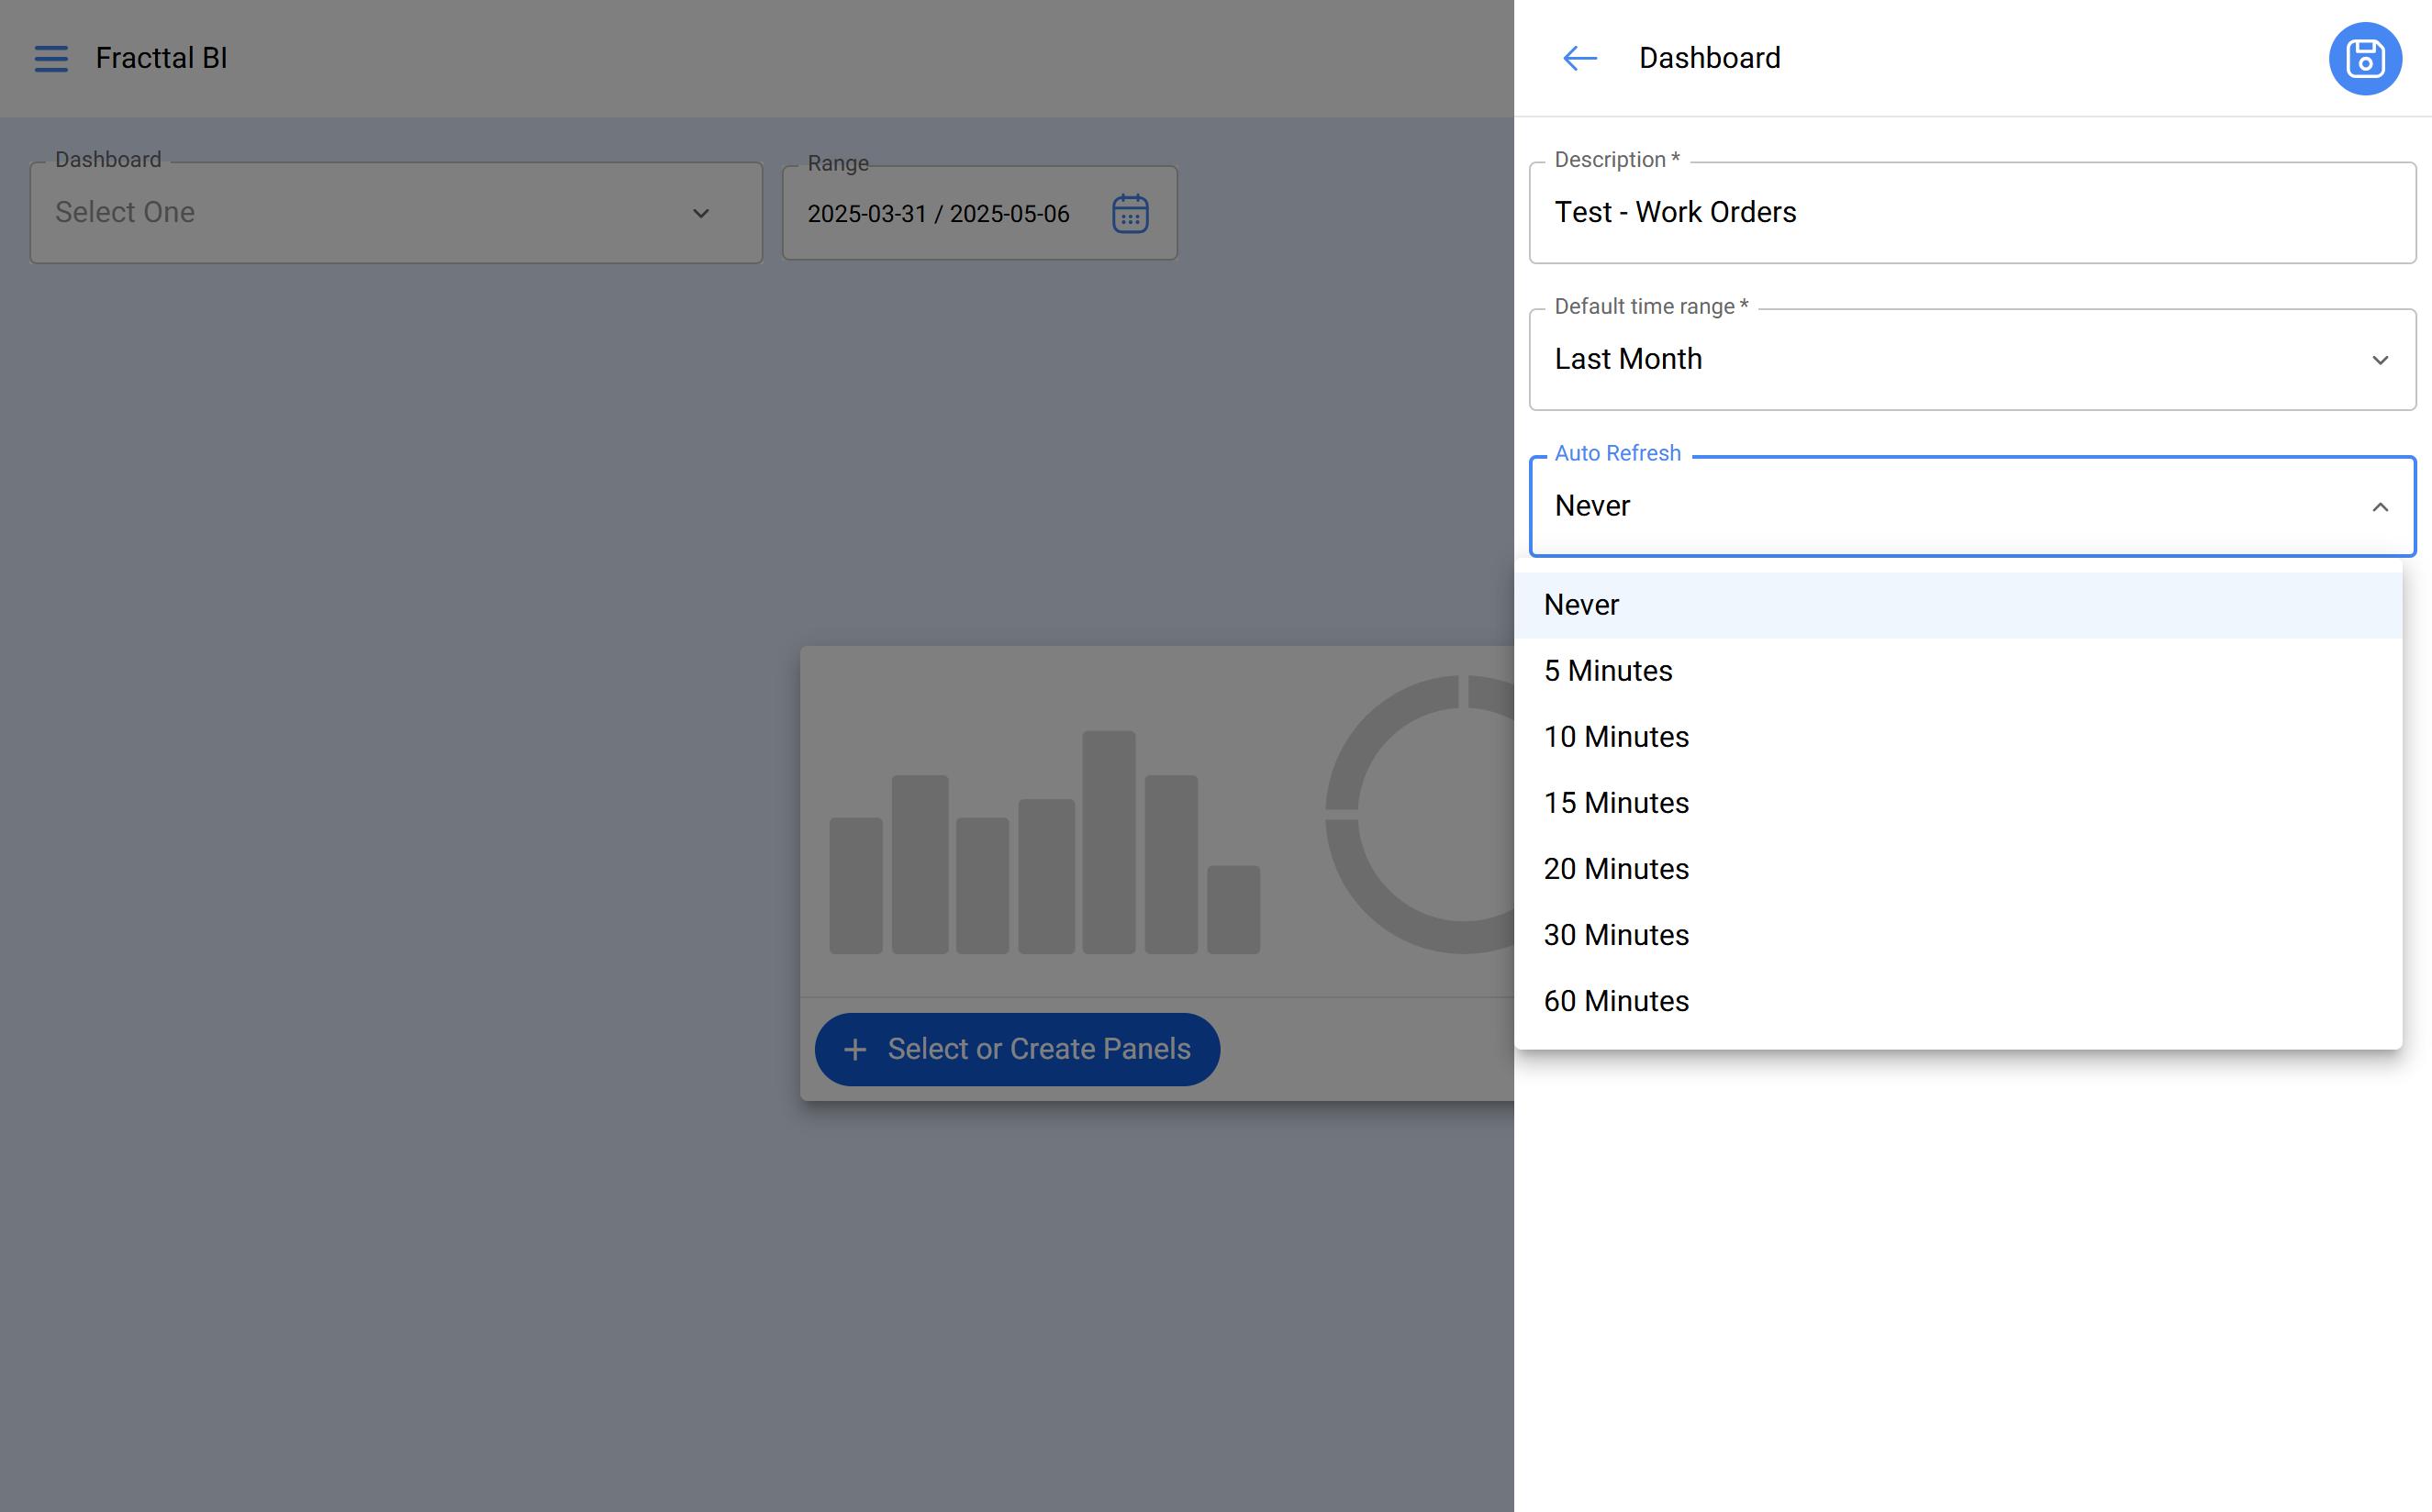2432x1512 pixels.
Task: Set auto refresh to 30 Minutes
Action: pyautogui.click(x=1958, y=935)
